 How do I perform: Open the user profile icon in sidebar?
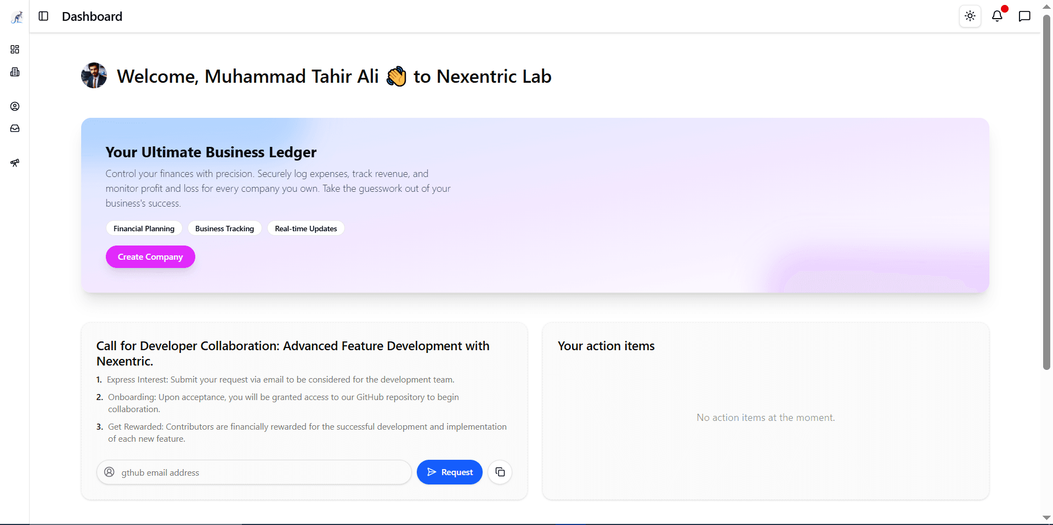click(15, 106)
